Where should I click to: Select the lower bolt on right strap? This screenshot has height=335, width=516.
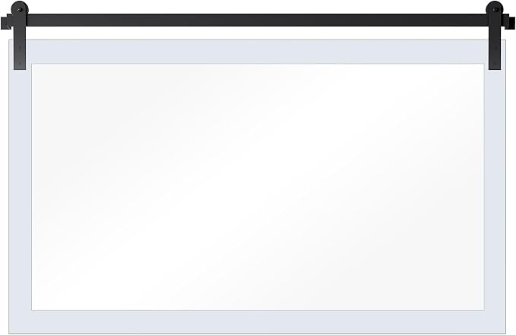pyautogui.click(x=495, y=63)
